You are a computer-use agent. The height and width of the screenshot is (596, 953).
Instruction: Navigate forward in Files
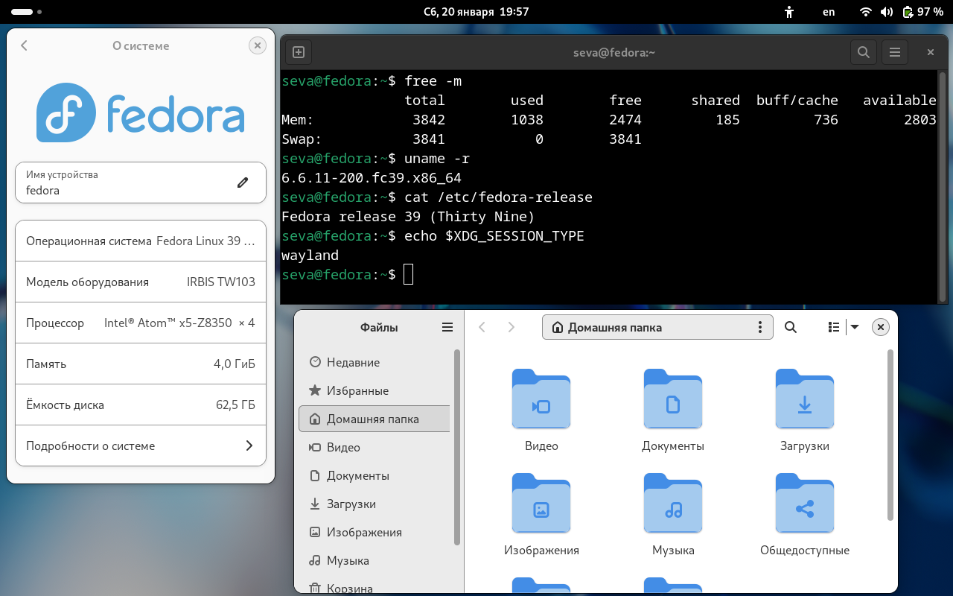(x=511, y=327)
